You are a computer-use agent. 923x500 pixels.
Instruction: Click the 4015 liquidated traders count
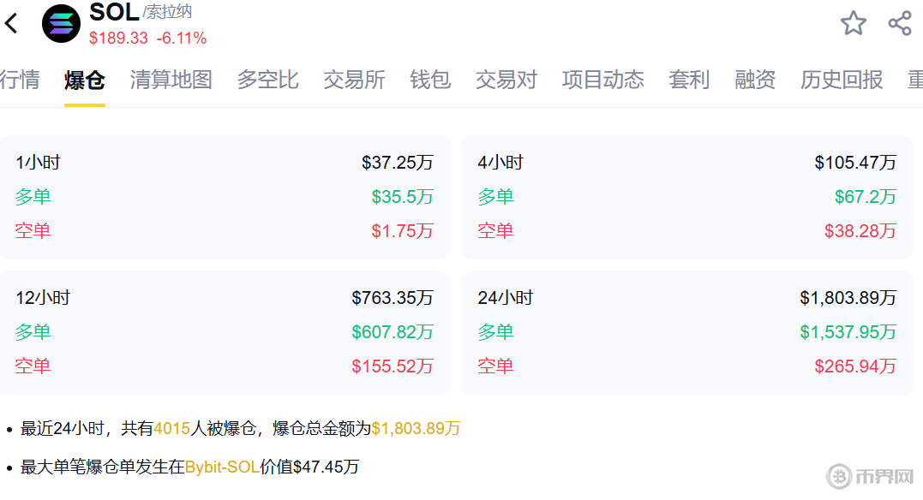click(x=171, y=428)
